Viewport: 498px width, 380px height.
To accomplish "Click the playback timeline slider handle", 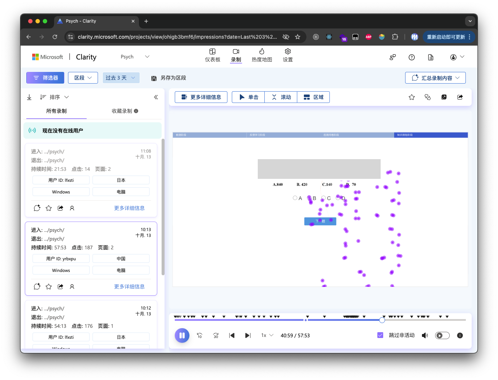I will tap(382, 320).
